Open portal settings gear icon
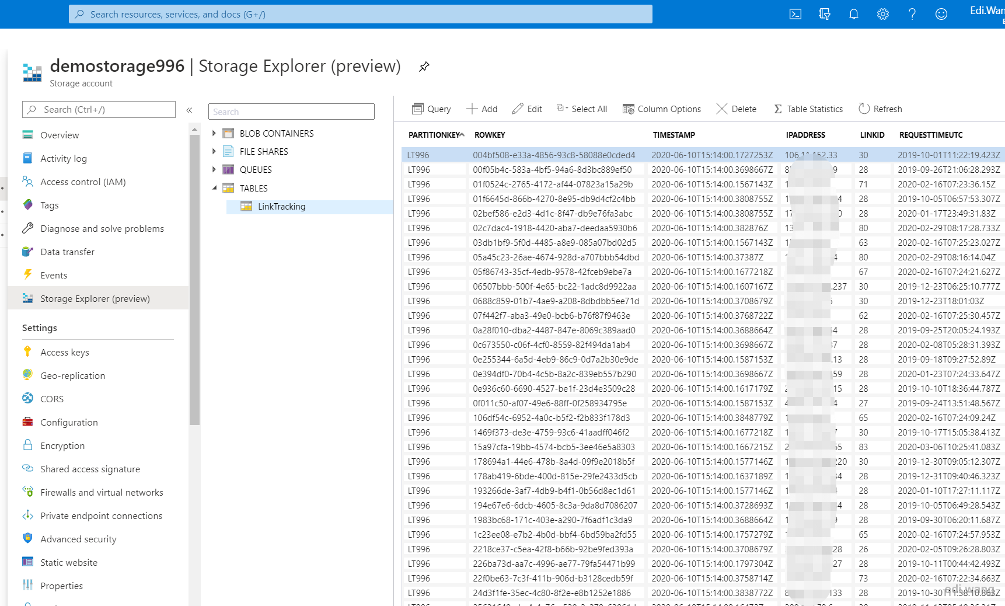The width and height of the screenshot is (1005, 606). pos(882,14)
